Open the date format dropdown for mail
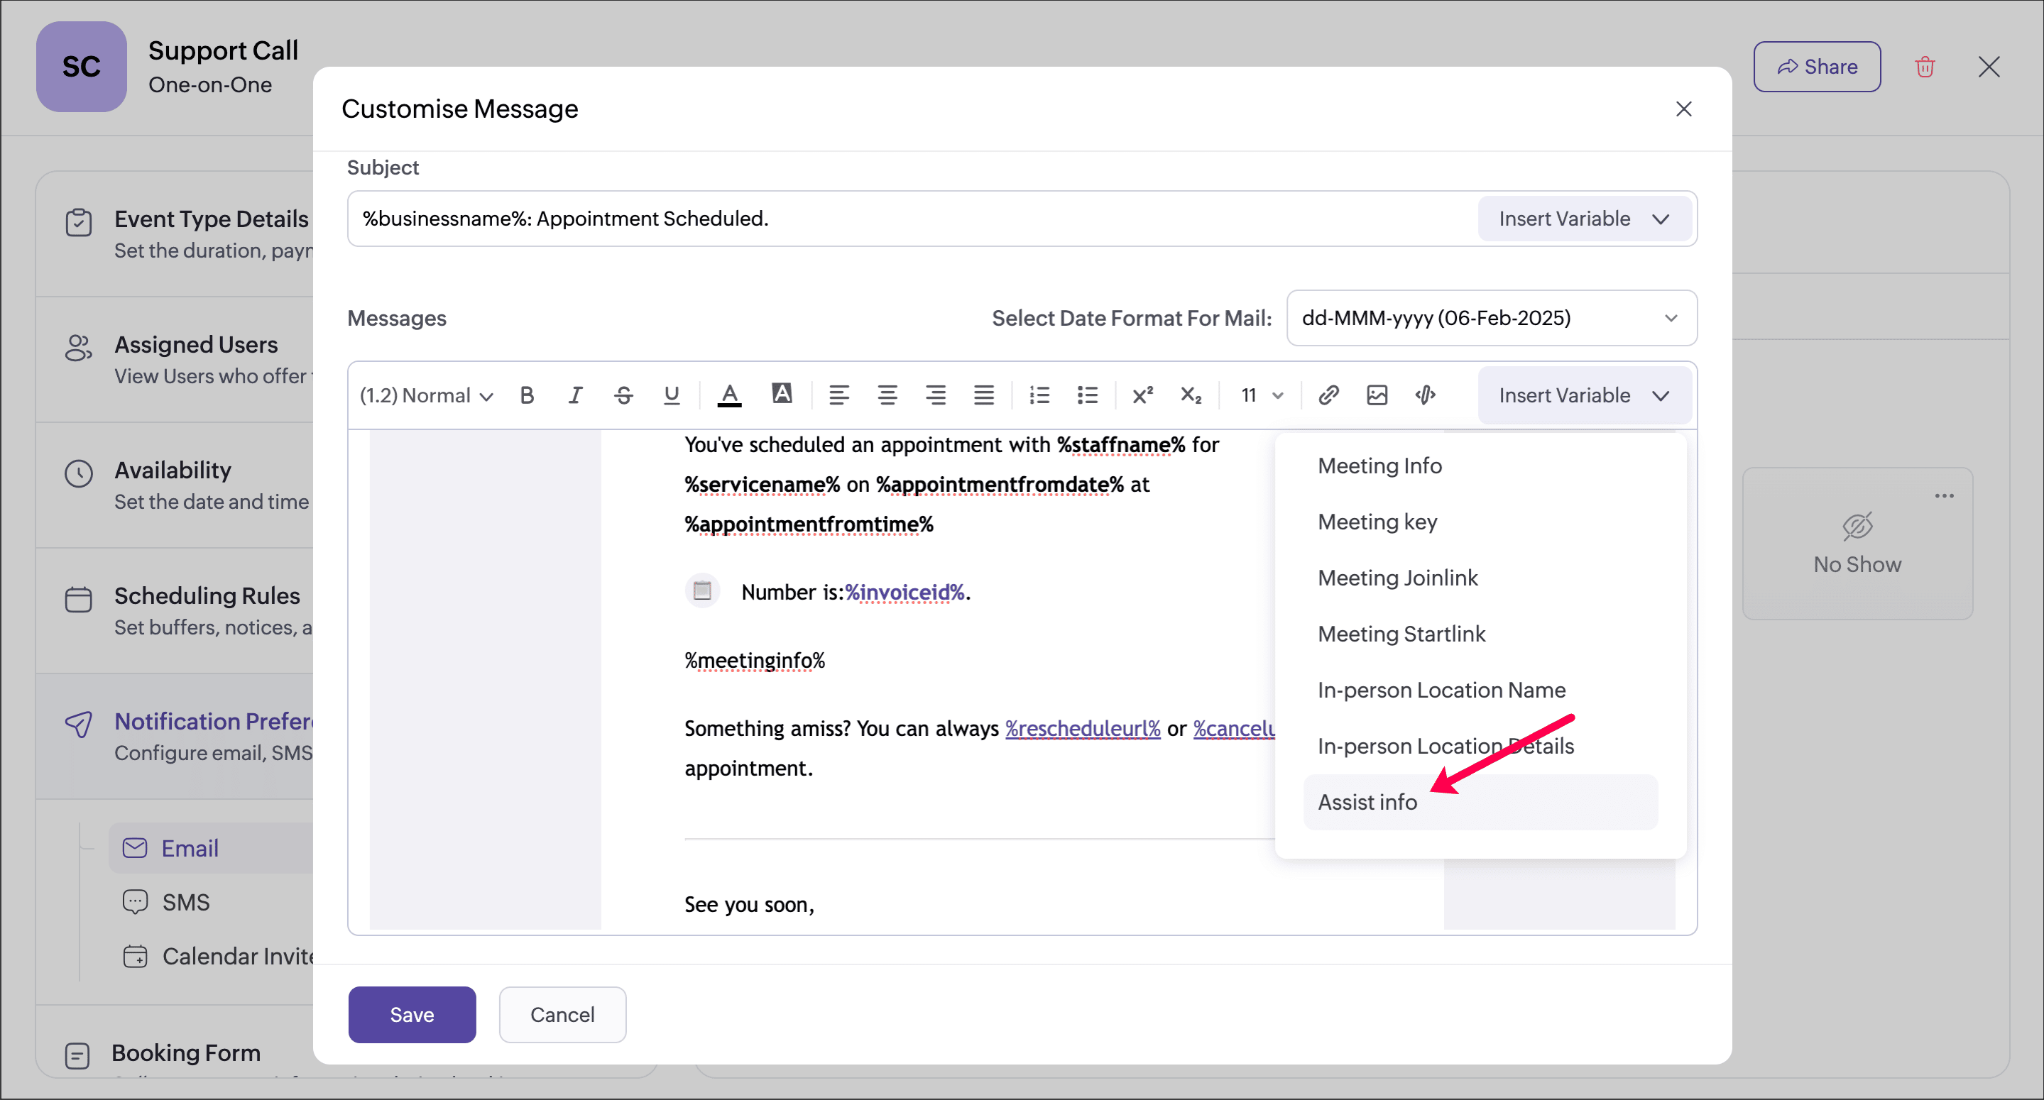 coord(1491,318)
